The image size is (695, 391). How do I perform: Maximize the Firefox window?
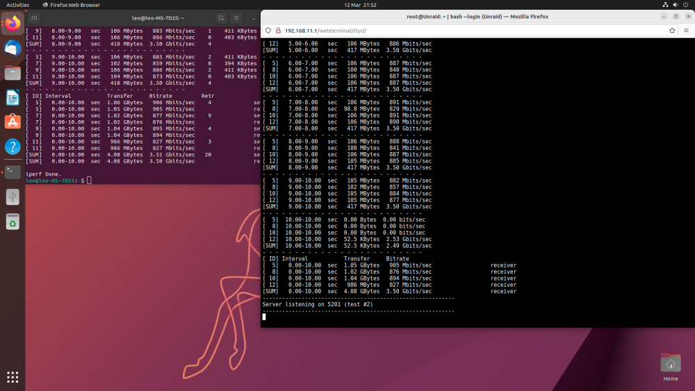click(676, 17)
